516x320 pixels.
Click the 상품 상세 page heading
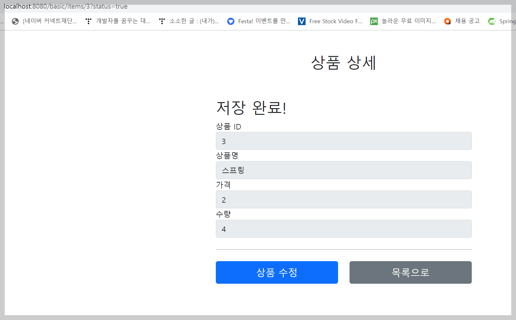344,62
